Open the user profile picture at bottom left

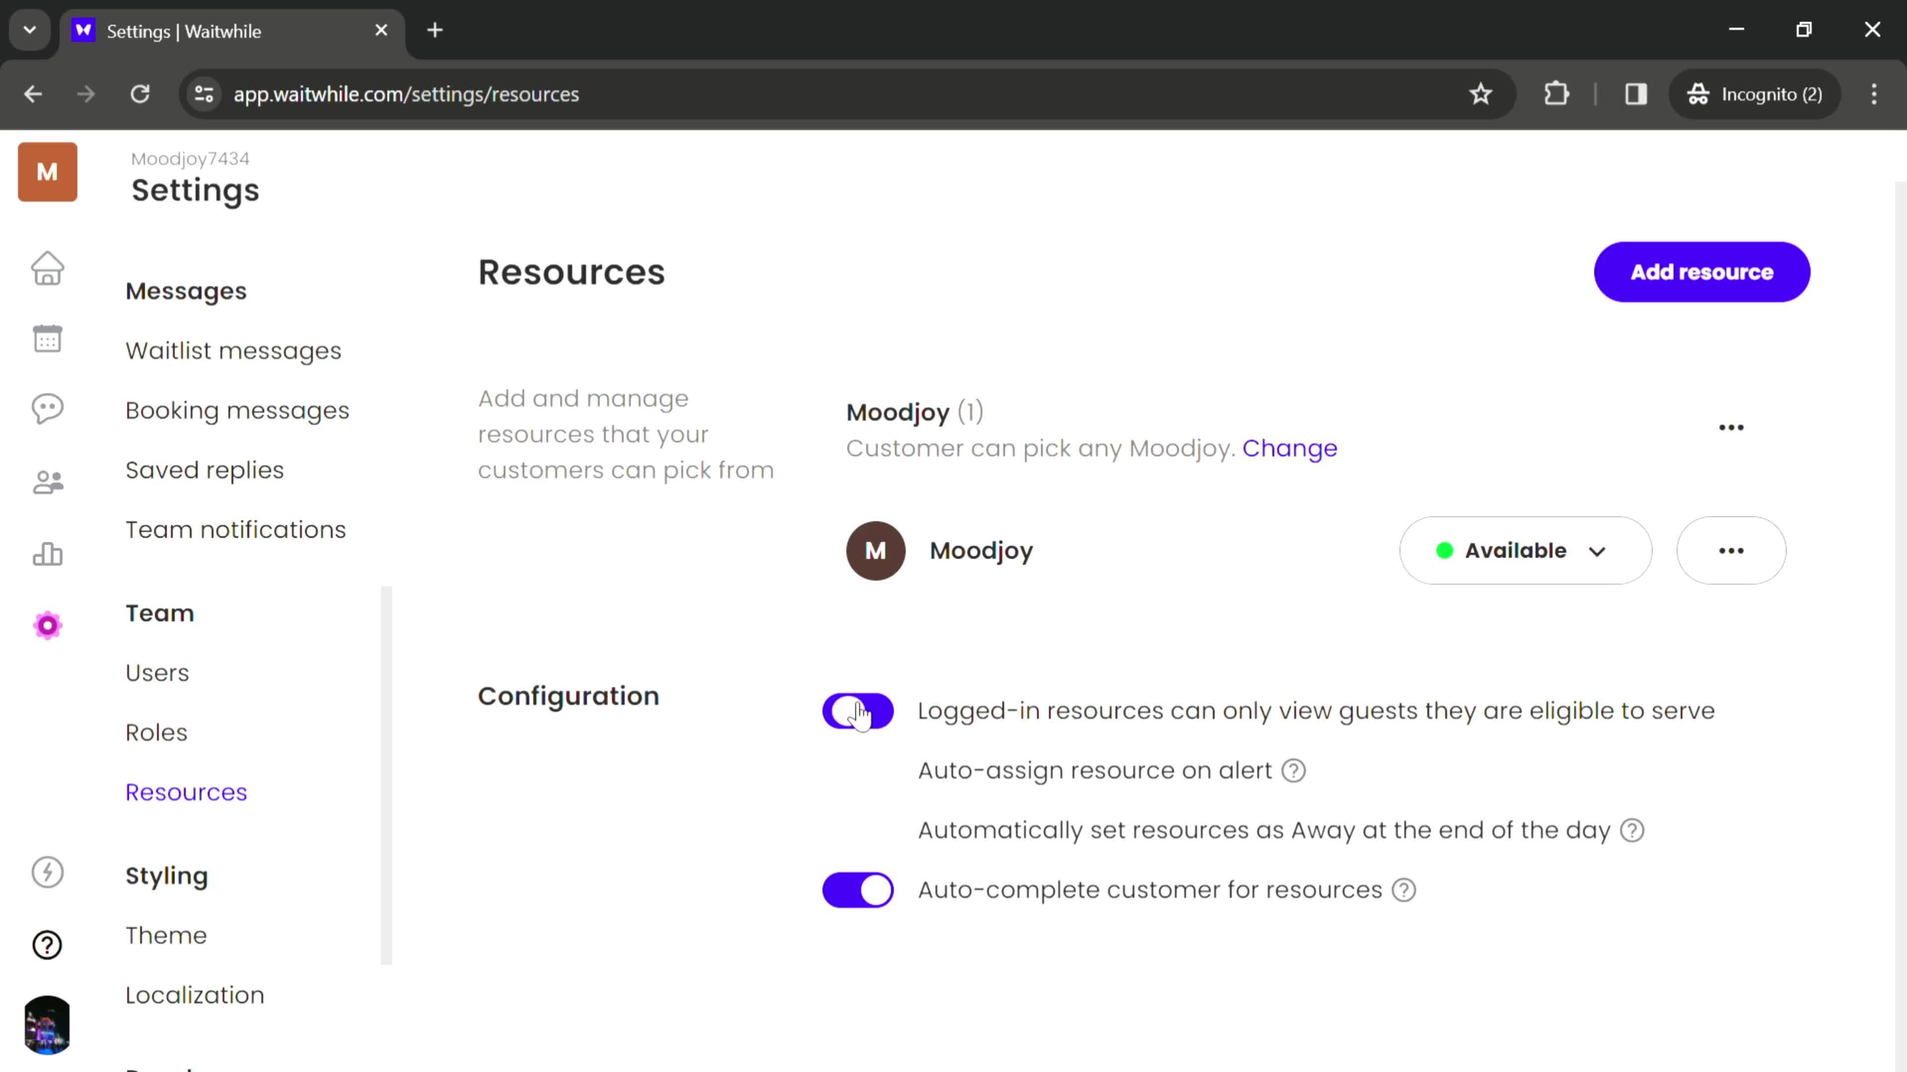point(47,1025)
